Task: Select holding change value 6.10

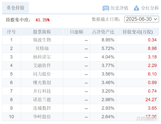Action: click(152, 74)
